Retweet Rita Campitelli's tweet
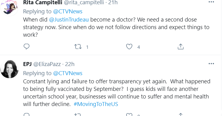223x116 pixels. point(78,47)
